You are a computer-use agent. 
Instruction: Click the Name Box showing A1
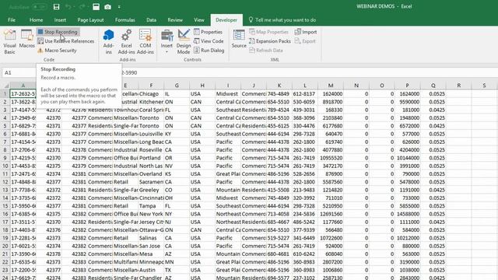pyautogui.click(x=19, y=72)
